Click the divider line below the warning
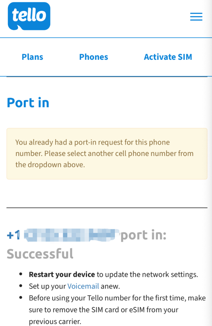212x326 pixels. coord(107,208)
